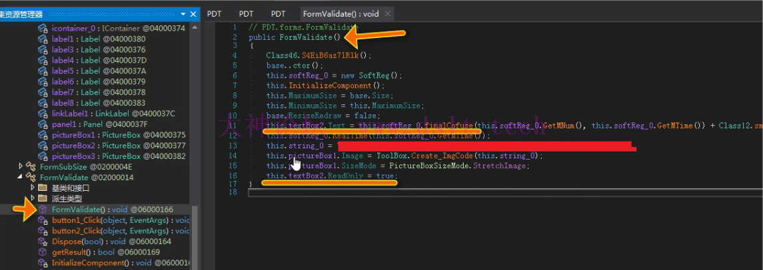Click the folder icon for 基类和接口
The width and height of the screenshot is (763, 270).
(43, 188)
